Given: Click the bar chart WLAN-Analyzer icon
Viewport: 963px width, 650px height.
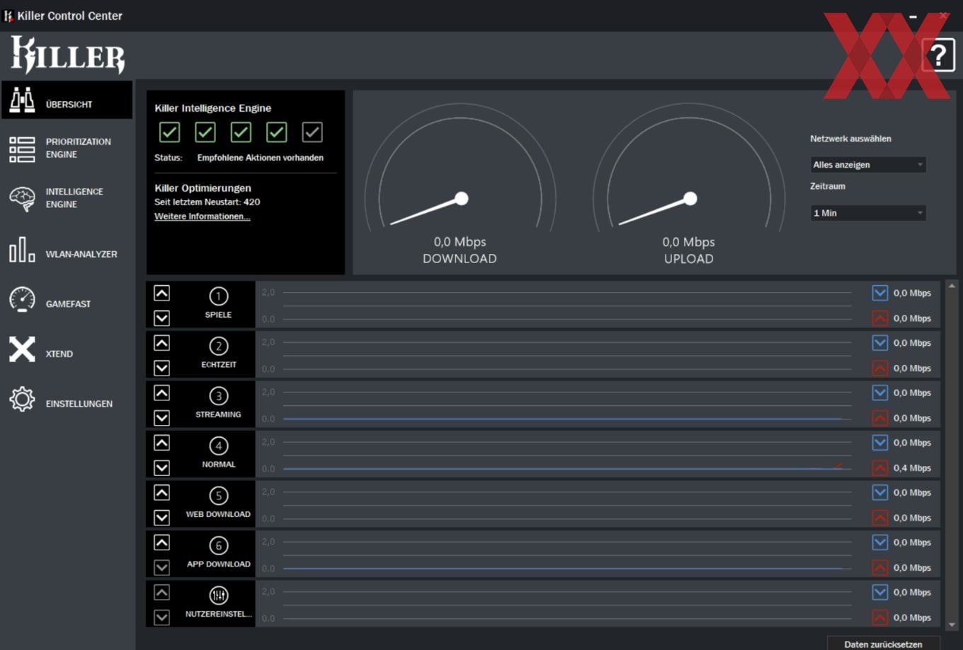Looking at the screenshot, I should click(x=22, y=250).
